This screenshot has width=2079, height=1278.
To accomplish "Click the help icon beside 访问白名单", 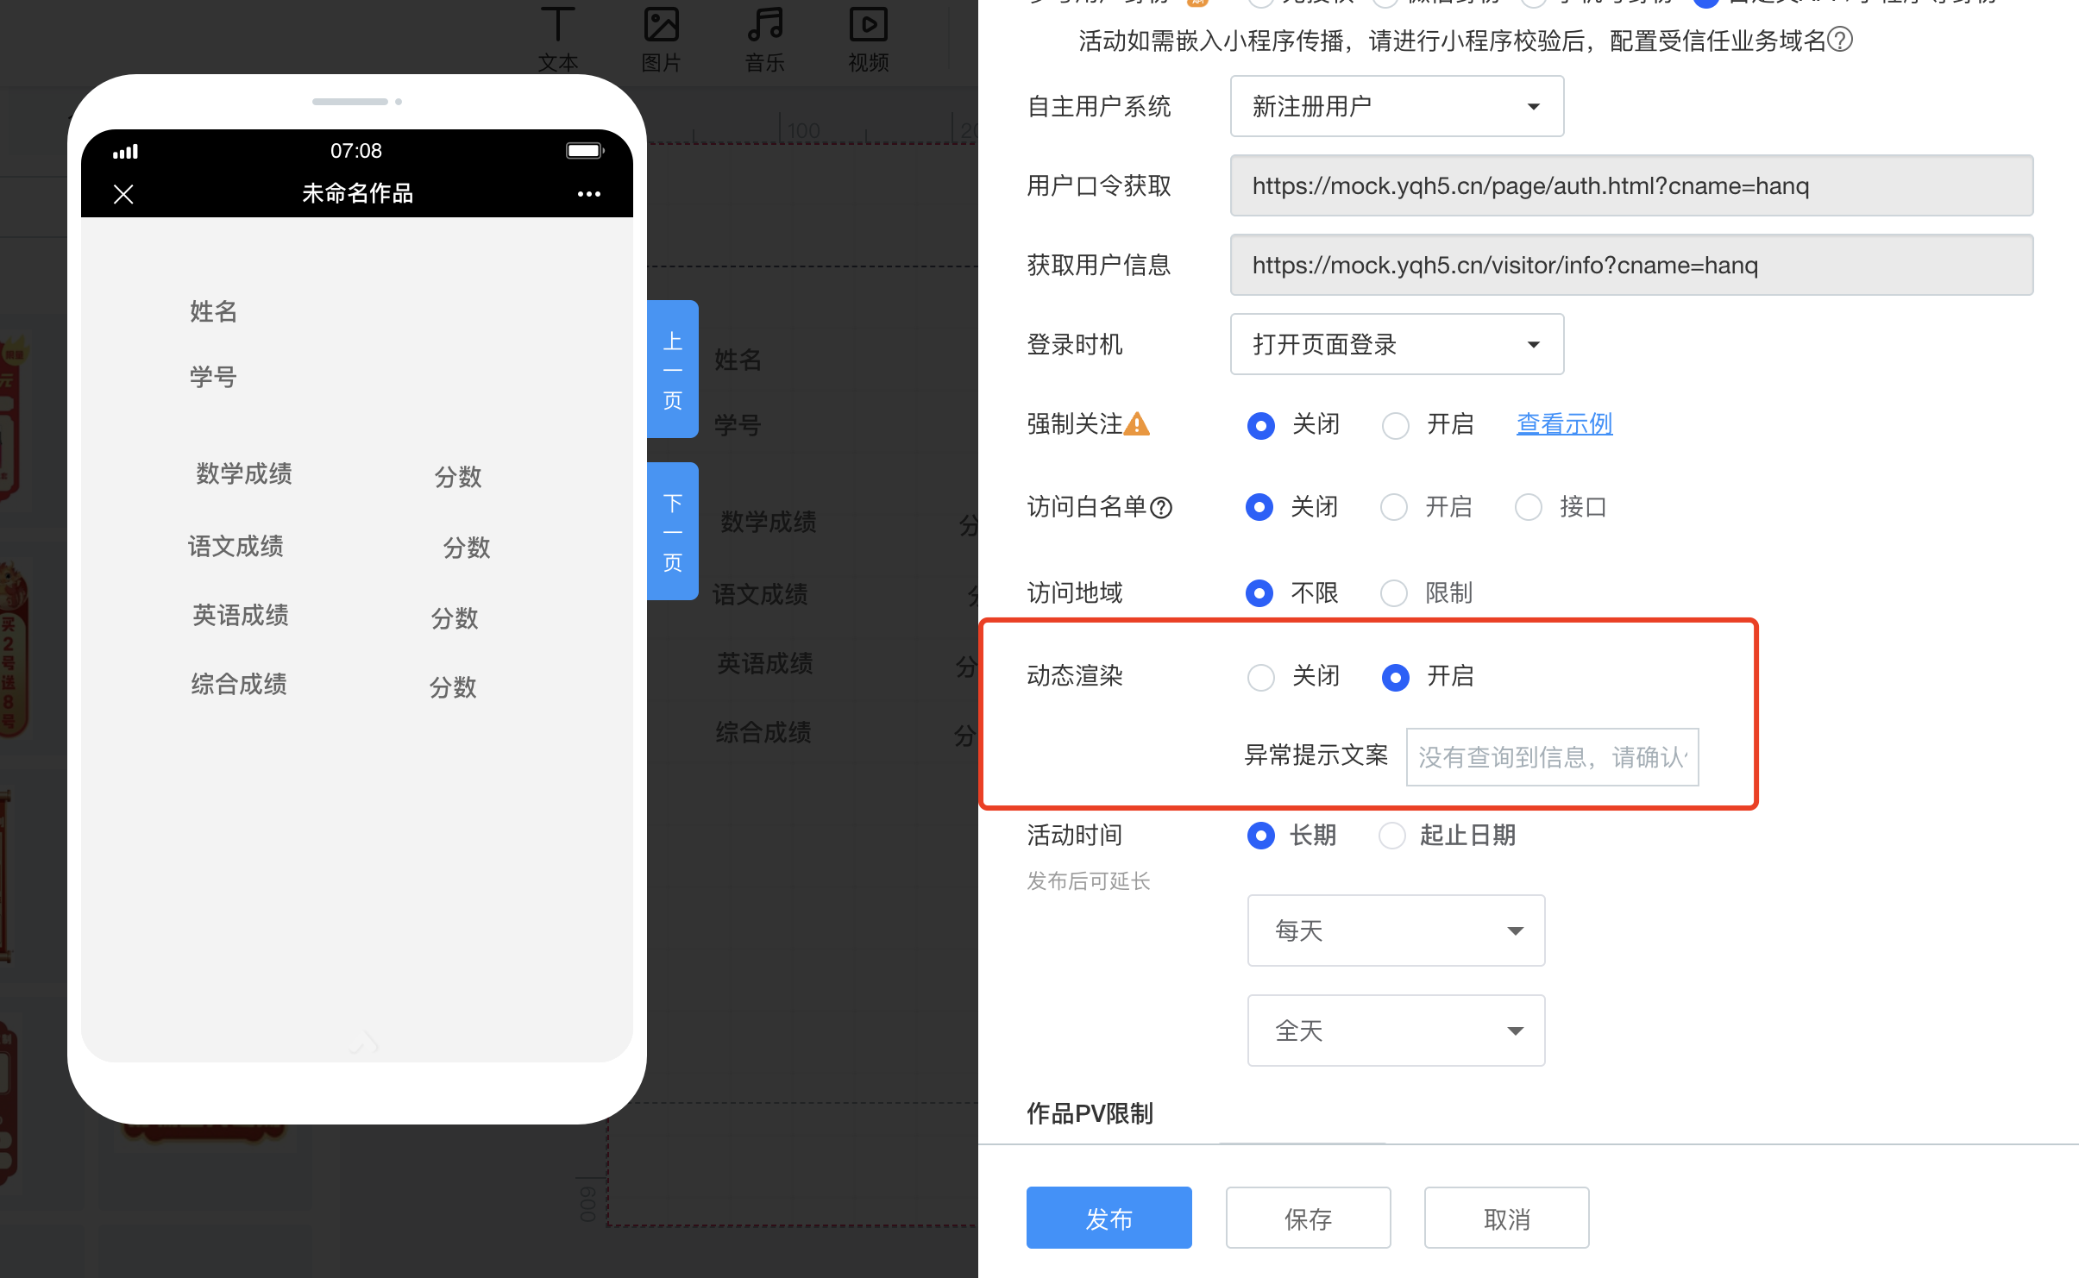I will coord(1161,508).
